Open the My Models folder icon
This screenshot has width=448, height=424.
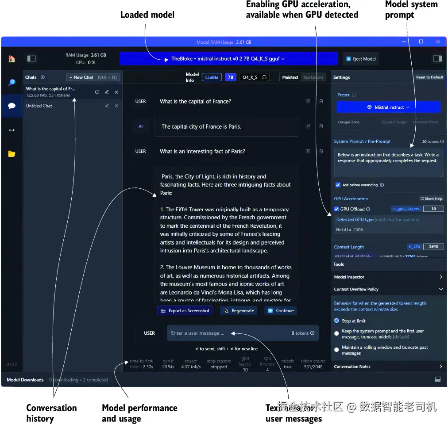(12, 154)
